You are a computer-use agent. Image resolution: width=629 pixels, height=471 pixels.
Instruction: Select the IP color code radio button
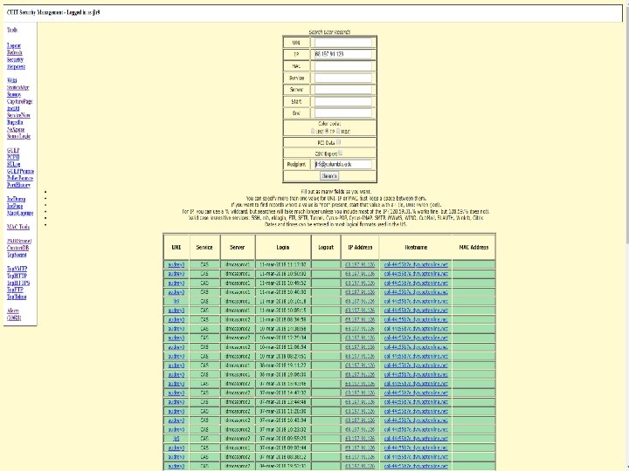tap(327, 131)
